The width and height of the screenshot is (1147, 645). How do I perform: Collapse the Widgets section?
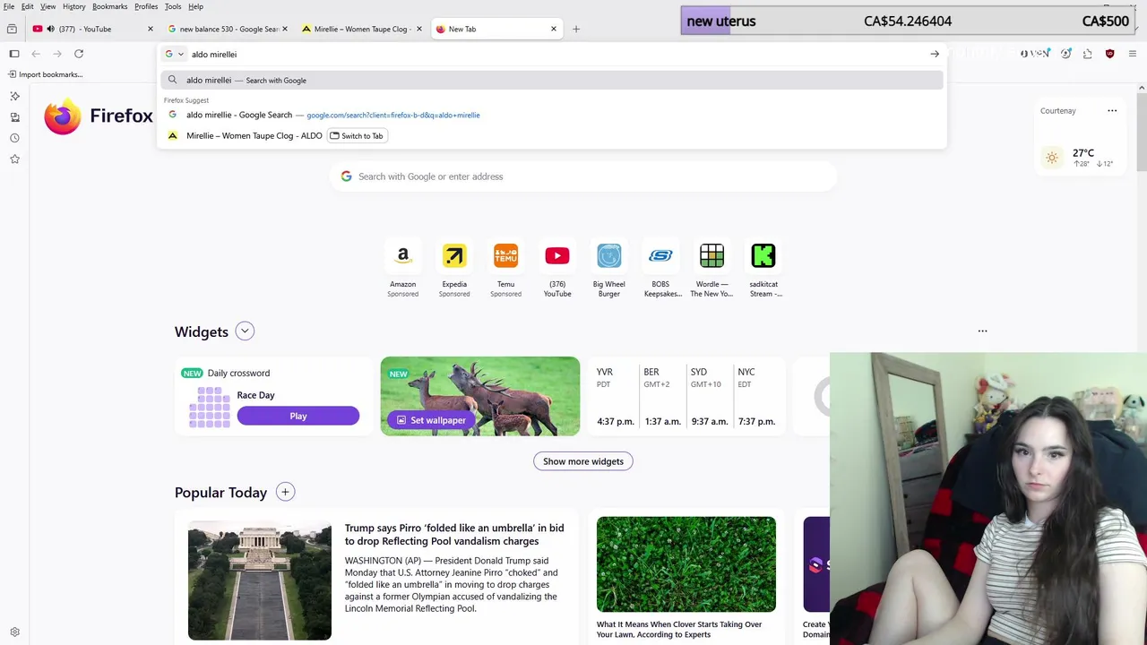point(245,331)
